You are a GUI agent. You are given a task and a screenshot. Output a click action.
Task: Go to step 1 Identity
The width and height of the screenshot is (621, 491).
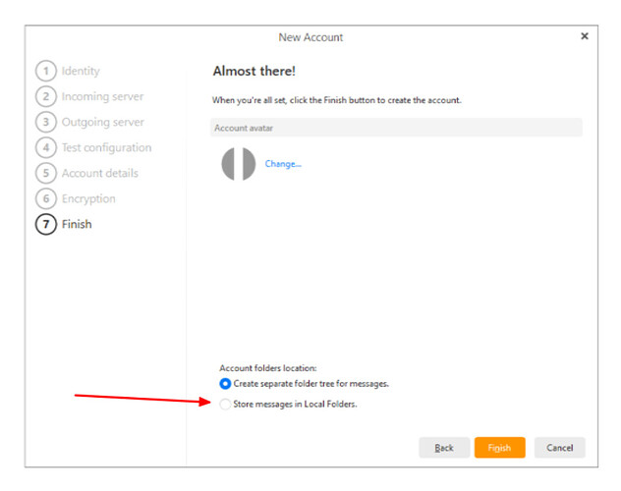pos(68,71)
